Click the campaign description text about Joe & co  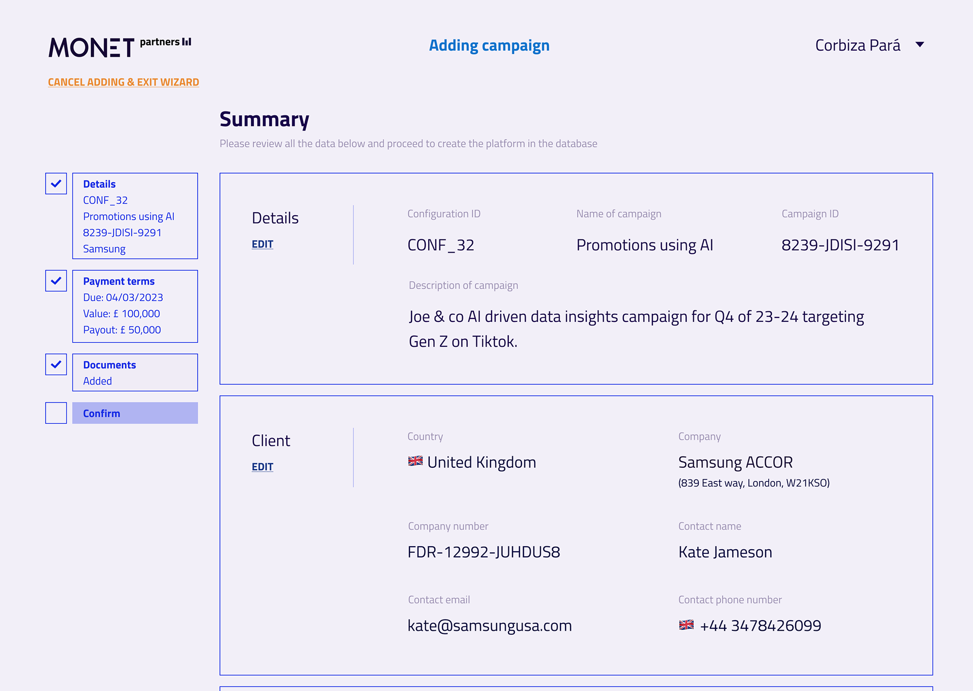click(637, 329)
